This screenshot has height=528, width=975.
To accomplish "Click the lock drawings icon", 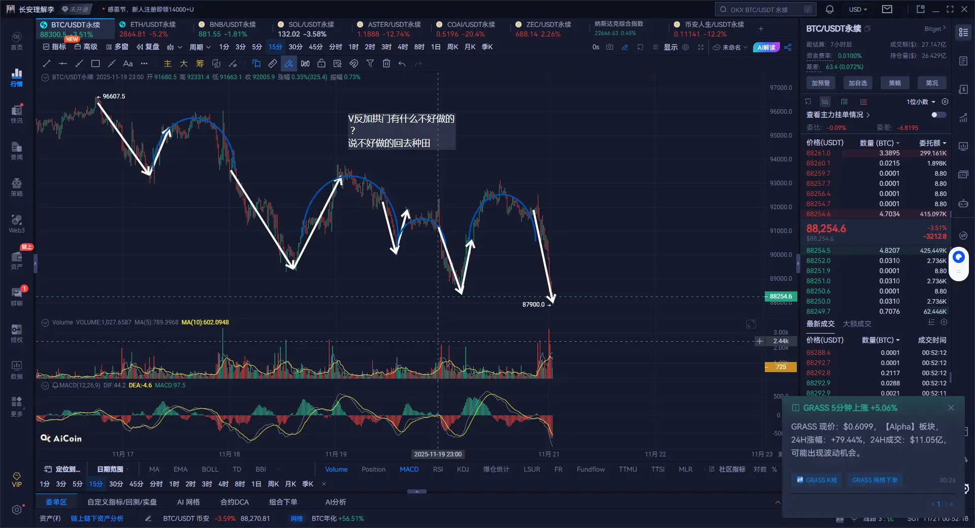I will (321, 63).
